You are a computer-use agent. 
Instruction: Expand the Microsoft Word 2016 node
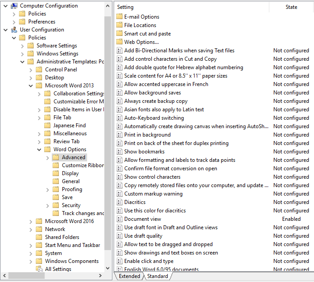(31, 221)
